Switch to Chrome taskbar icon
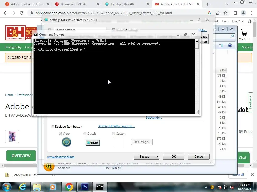This screenshot has height=192, width=257. tap(69, 187)
